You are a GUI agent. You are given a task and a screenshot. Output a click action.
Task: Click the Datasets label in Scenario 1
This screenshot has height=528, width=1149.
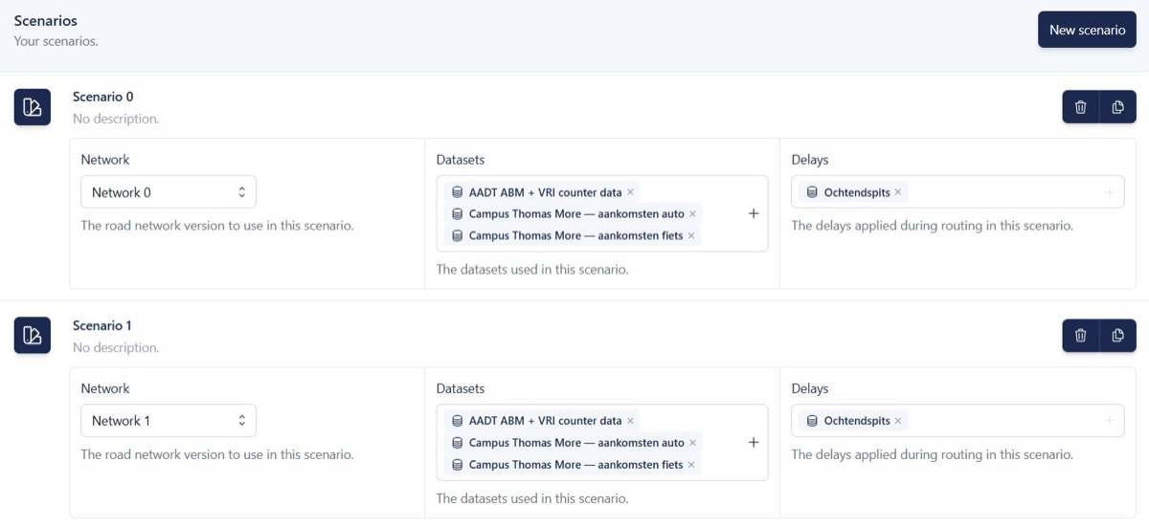461,388
